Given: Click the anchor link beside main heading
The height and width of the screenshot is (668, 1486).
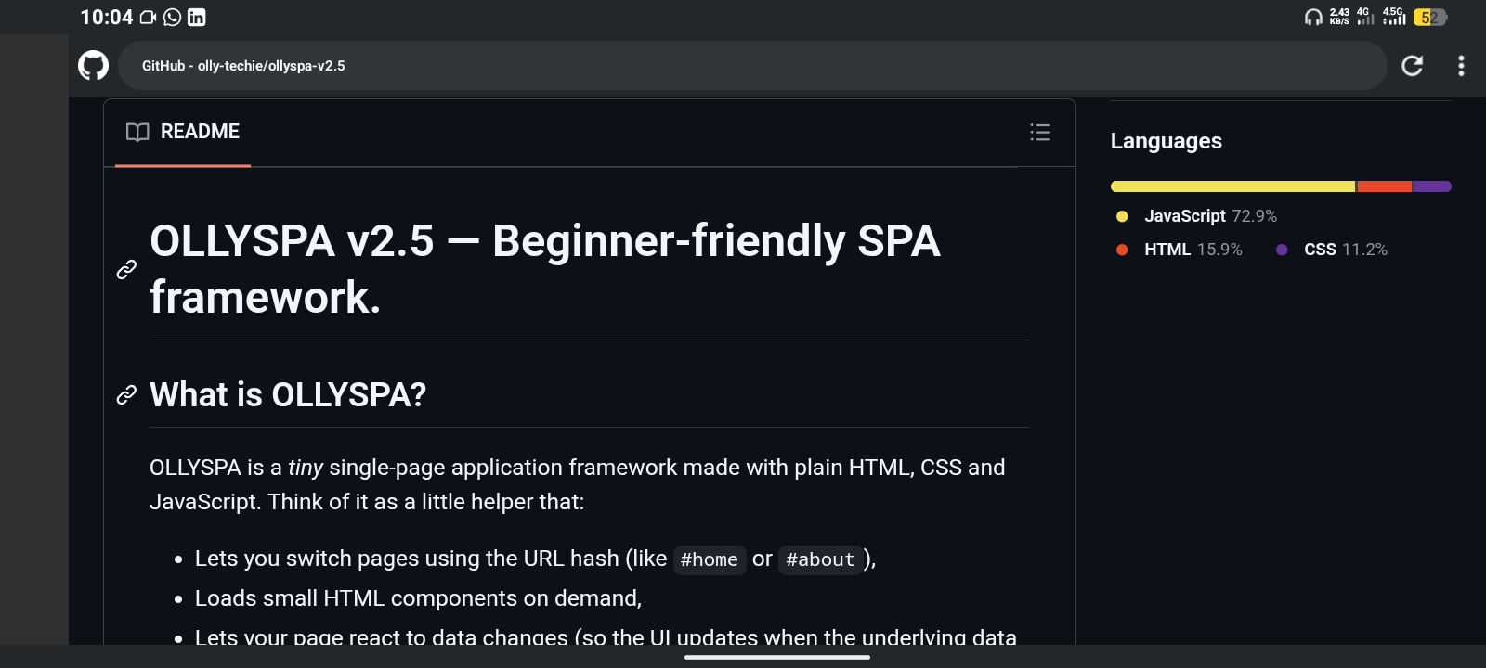Looking at the screenshot, I should click(126, 269).
